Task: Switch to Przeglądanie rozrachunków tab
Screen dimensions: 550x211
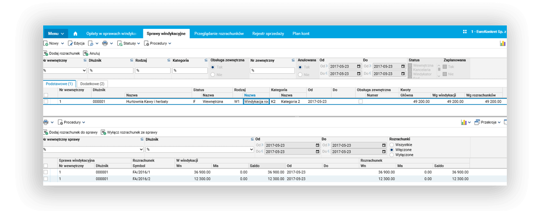Action: (219, 34)
